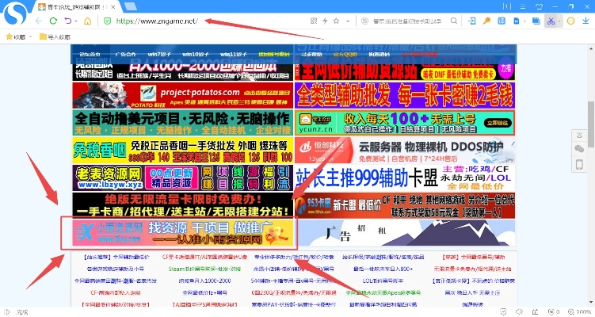
Task: Open the 免税香烟 yellow banner
Action: tap(182, 151)
